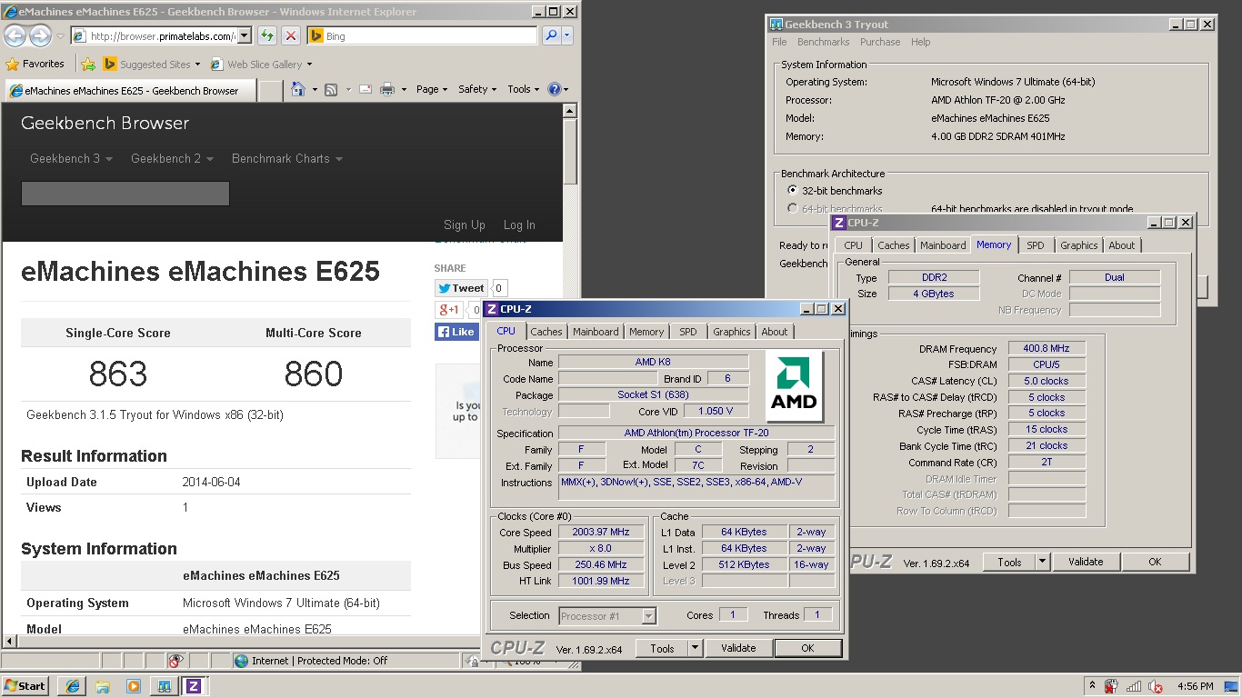Click the IE new tab button
Screen dimensions: 1242x698
pyautogui.click(x=270, y=90)
